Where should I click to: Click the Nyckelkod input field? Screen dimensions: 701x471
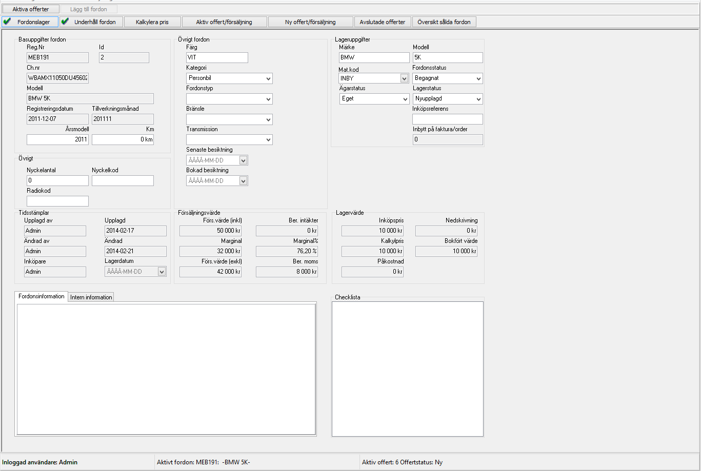point(123,180)
